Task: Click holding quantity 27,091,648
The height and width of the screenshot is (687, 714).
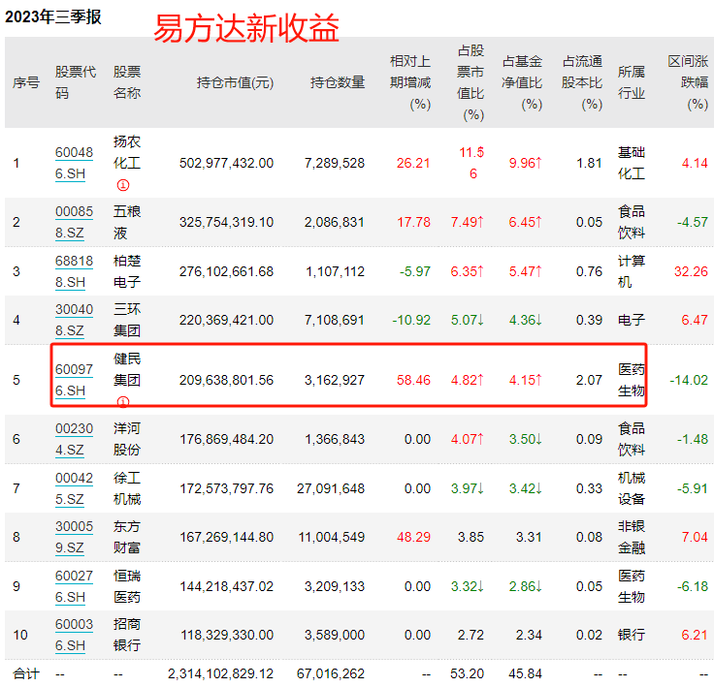Action: pyautogui.click(x=331, y=488)
